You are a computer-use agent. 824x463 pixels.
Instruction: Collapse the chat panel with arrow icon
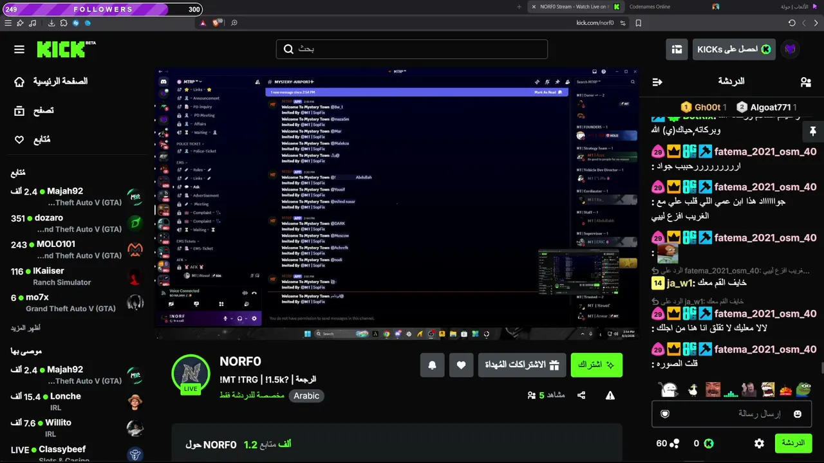tap(657, 82)
